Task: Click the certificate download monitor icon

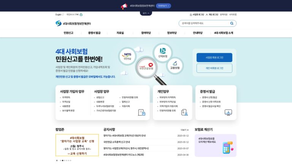Action: [228, 112]
